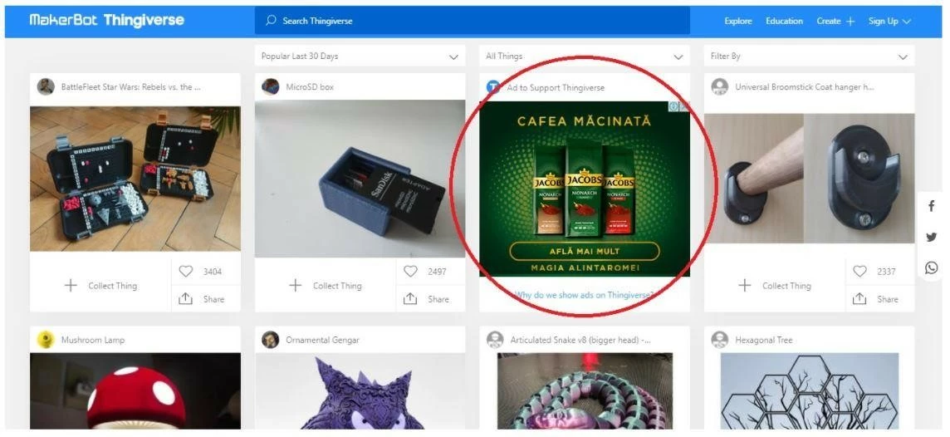950x437 pixels.
Task: Click the plus icon next to Create
Action: [850, 22]
